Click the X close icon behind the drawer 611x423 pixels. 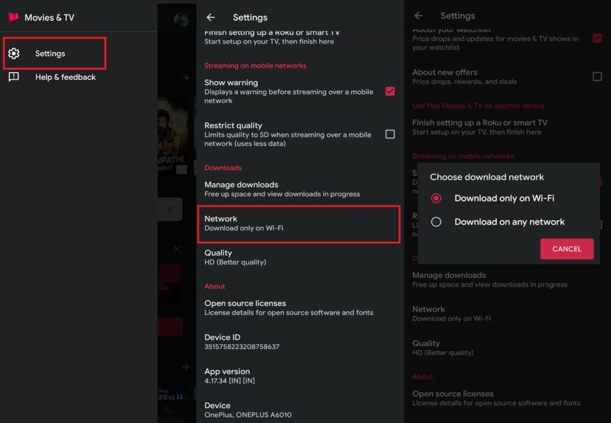pos(170,209)
